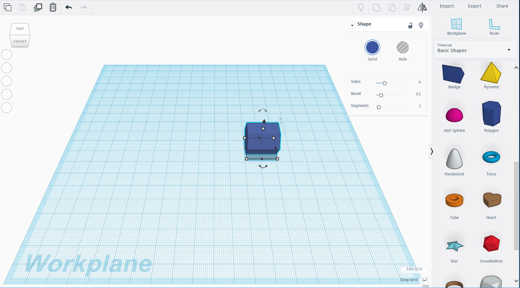Click the Paste clipboard icon
The height and width of the screenshot is (288, 520).
coord(22,7)
